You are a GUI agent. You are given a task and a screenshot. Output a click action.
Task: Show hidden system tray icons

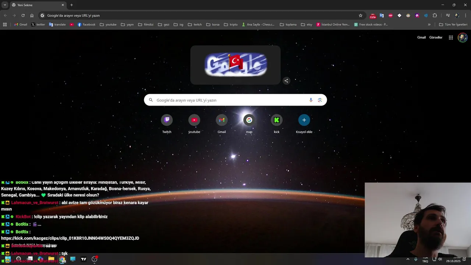[408, 259]
